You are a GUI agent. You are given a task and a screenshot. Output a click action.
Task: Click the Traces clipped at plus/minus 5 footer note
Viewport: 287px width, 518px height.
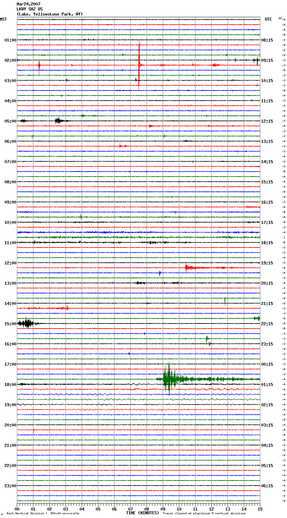click(204, 513)
